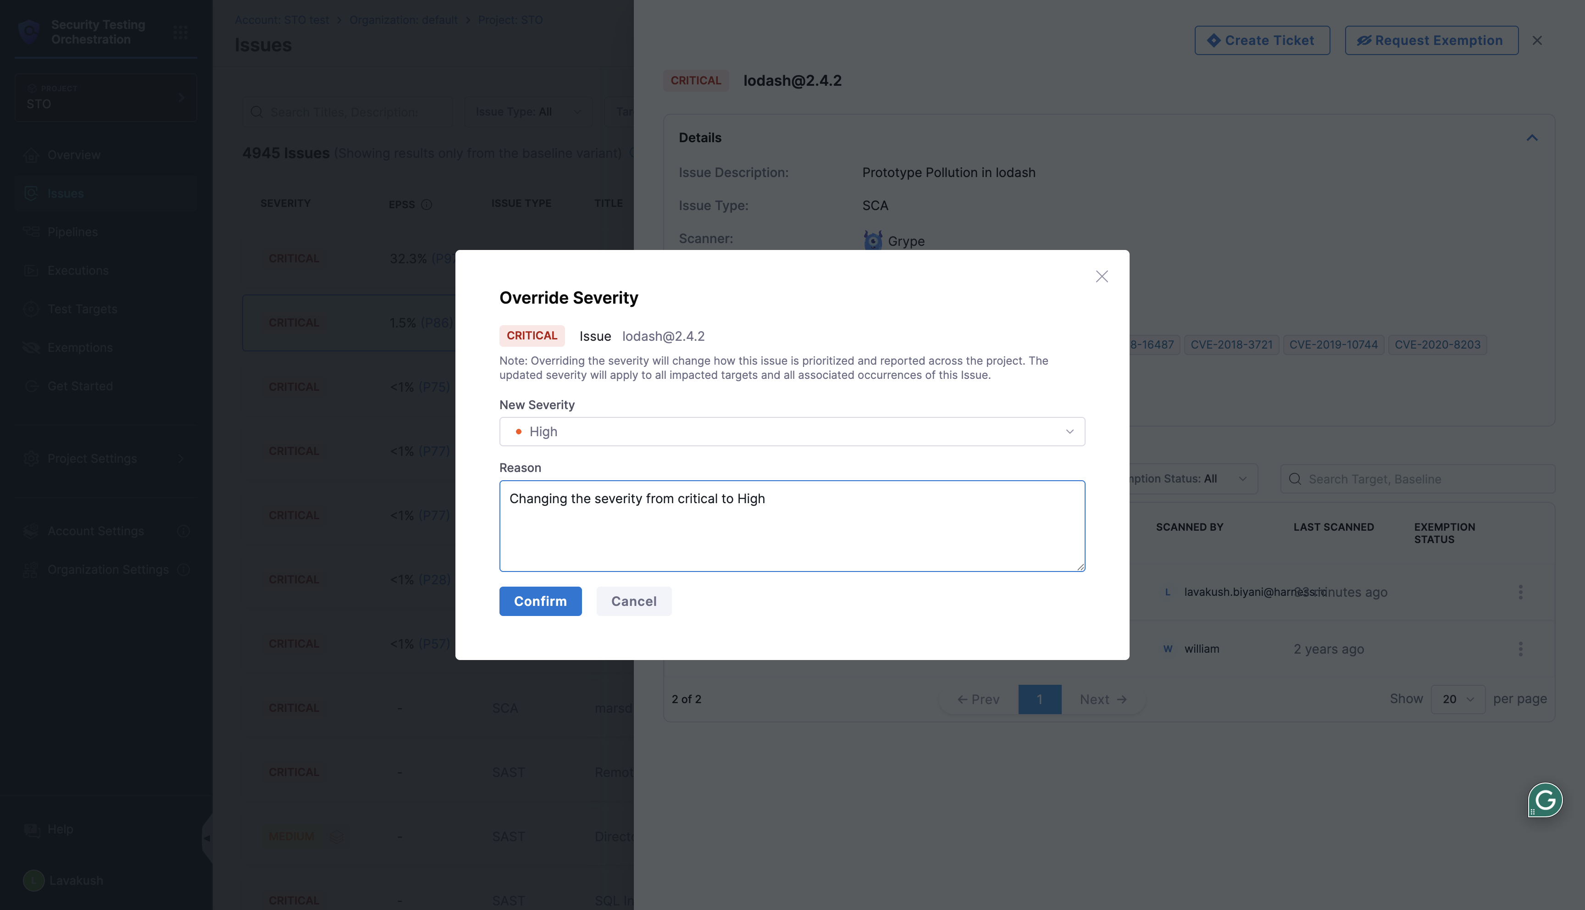Open kebab menu for lavakush.biyani row

[x=1520, y=592]
